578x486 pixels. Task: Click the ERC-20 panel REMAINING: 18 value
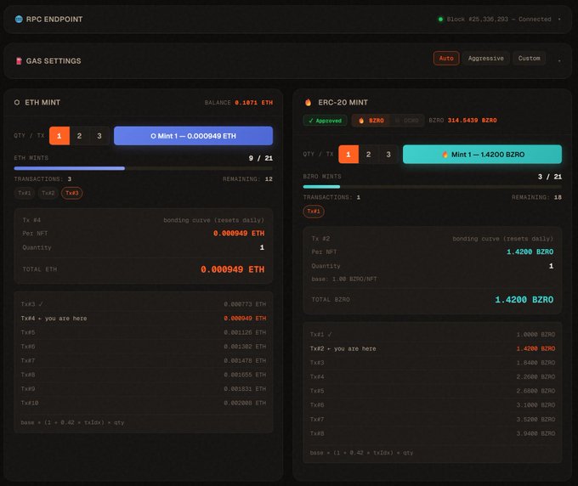536,197
